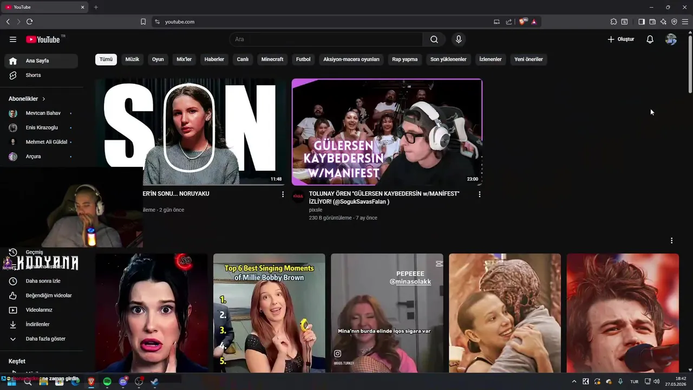Image resolution: width=693 pixels, height=390 pixels.
Task: Select the Futbol filter chip
Action: click(x=303, y=60)
